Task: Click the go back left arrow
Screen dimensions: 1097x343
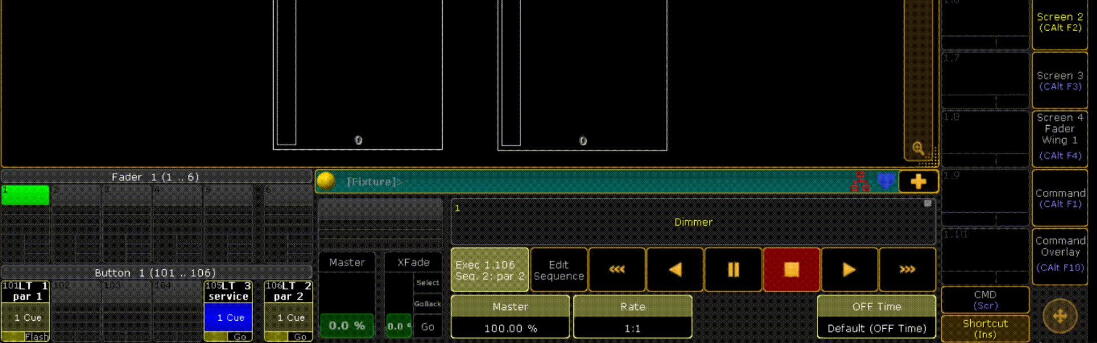Action: 675,269
